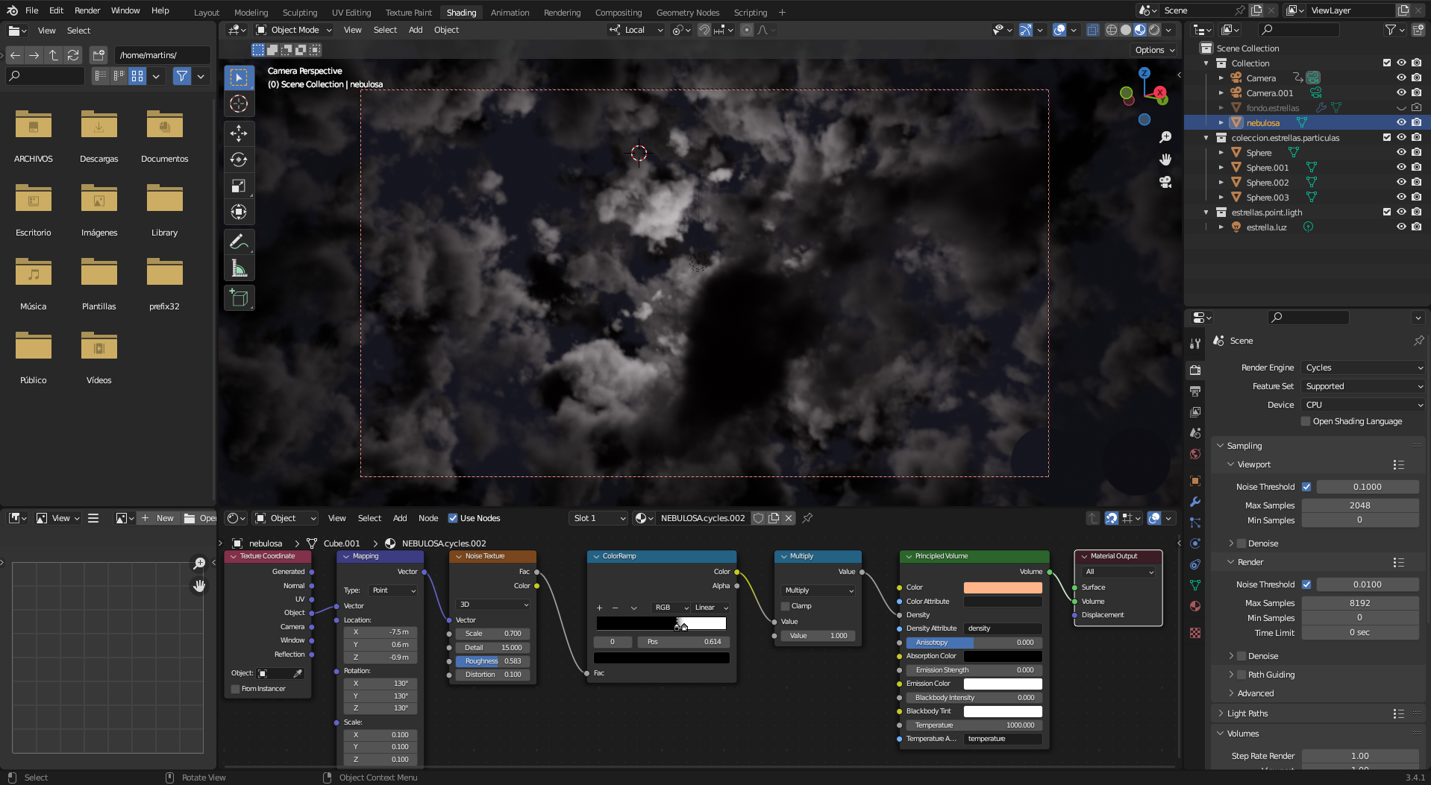Switch viewport to rendered shading
The height and width of the screenshot is (785, 1431).
click(x=1154, y=30)
